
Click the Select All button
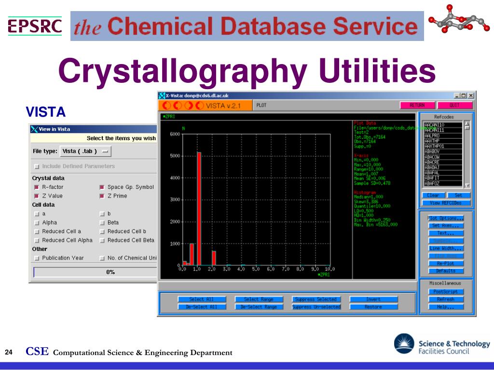pos(202,299)
